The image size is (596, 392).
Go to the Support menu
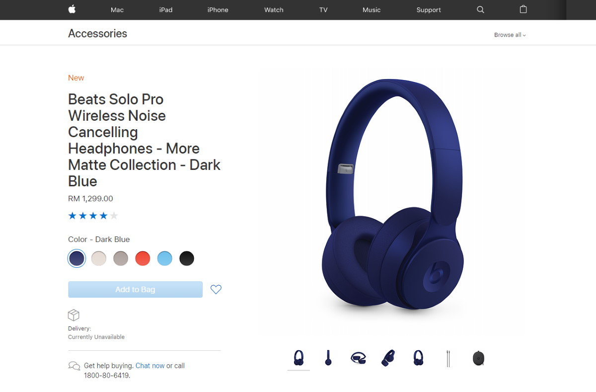pyautogui.click(x=429, y=10)
